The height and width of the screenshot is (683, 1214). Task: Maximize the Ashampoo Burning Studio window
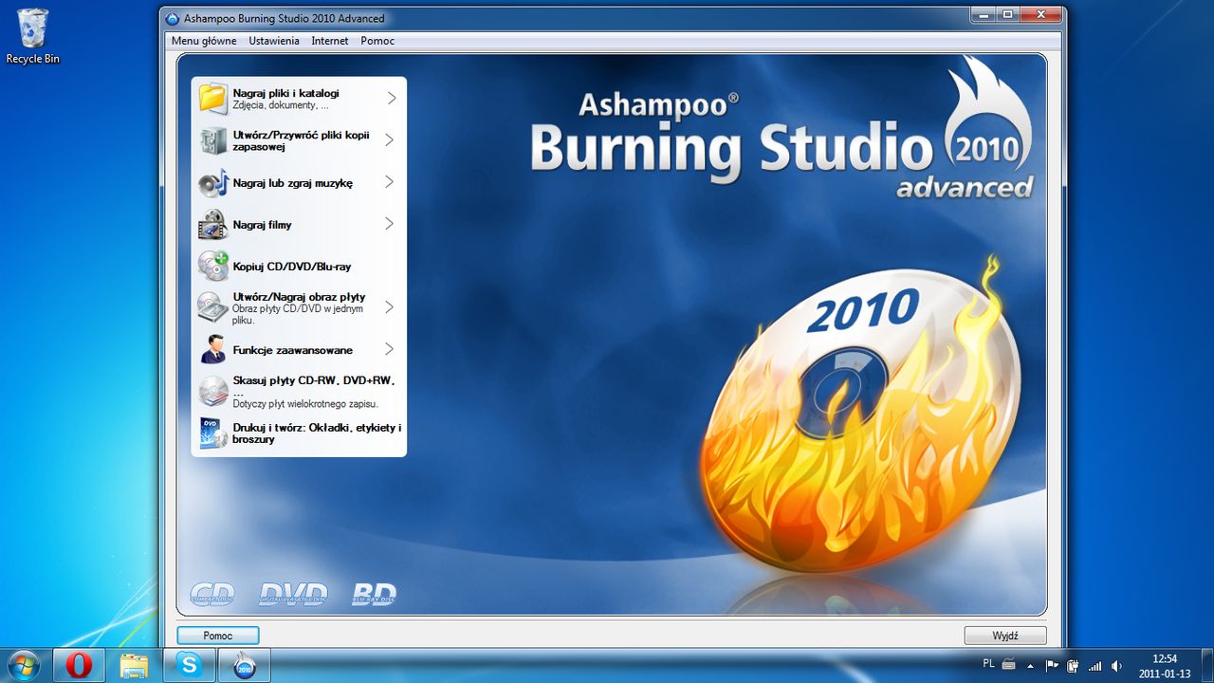1007,14
